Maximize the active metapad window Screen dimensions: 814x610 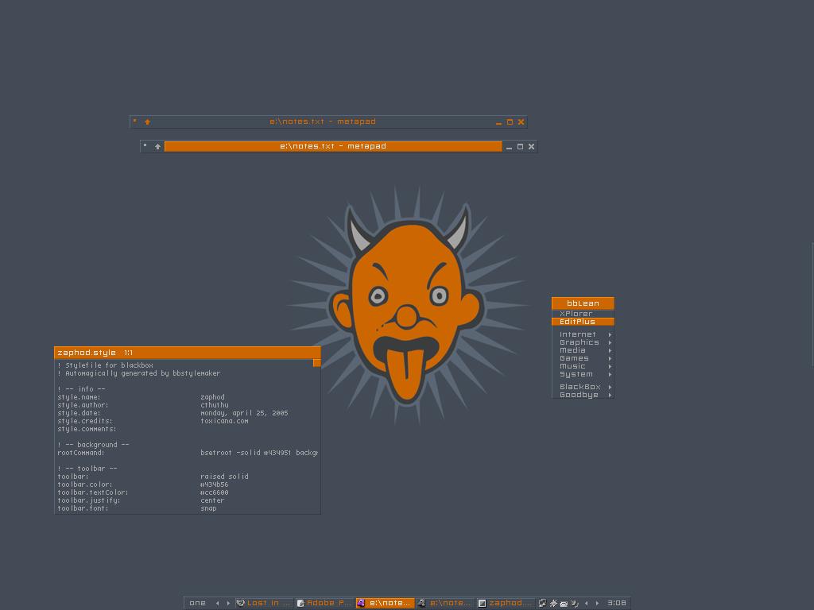(520, 147)
